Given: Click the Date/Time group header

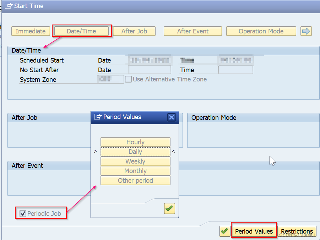Looking at the screenshot, I should coord(163,50).
